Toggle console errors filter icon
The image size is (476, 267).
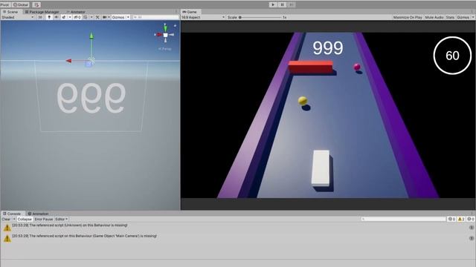pyautogui.click(x=471, y=219)
